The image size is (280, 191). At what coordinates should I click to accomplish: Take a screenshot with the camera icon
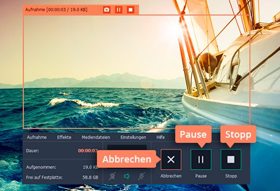click(107, 10)
